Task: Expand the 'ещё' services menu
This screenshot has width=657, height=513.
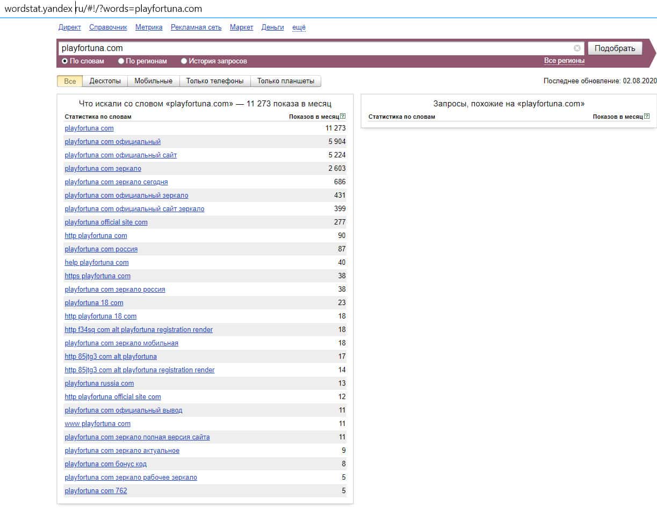Action: pos(299,27)
